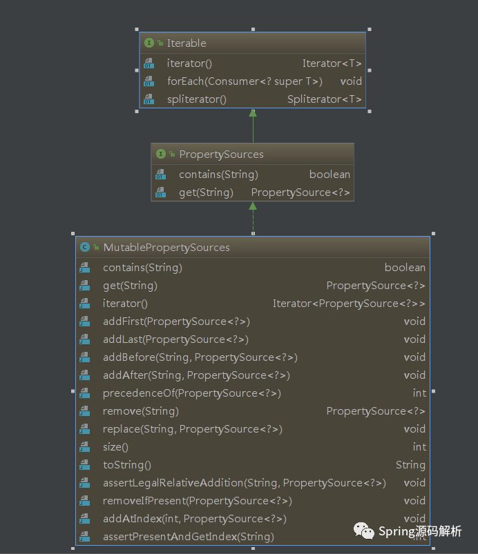This screenshot has width=478, height=554.
Task: Click method icon beside precedenceOf(PropertySource<?>)
Action: pyautogui.click(x=84, y=393)
